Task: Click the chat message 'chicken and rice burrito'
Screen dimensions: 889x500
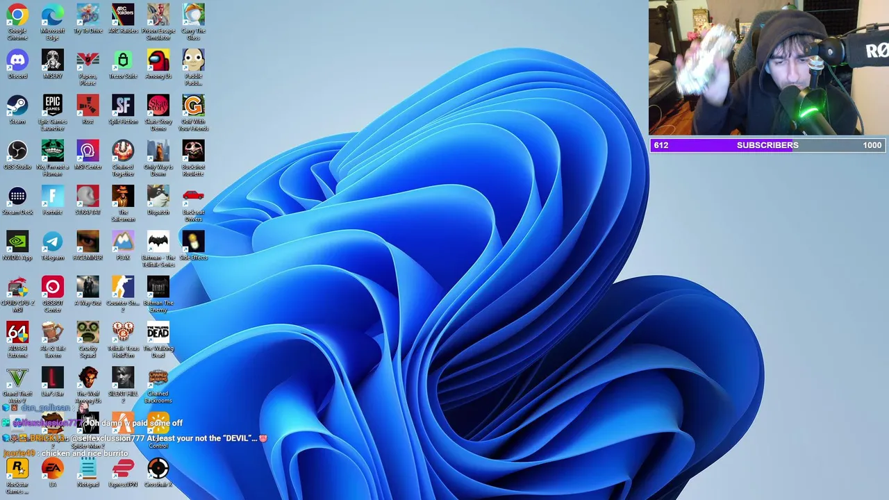Action: tap(85, 453)
